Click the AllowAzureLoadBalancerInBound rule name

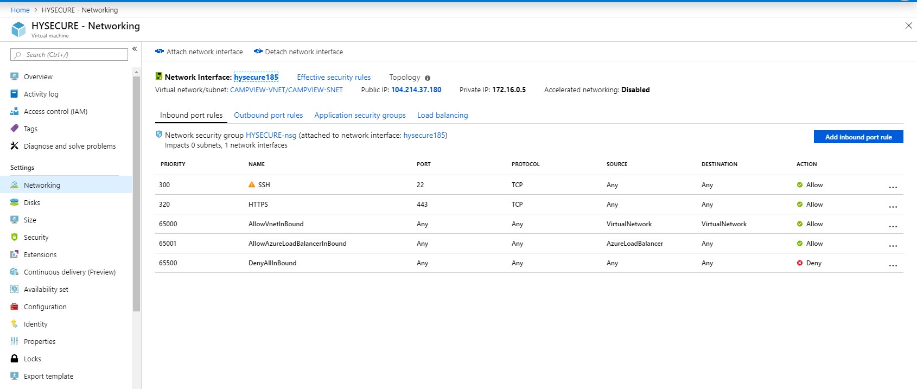[297, 244]
